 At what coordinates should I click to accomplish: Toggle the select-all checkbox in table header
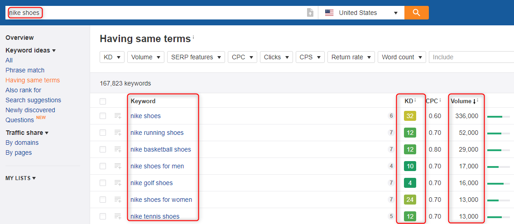click(103, 101)
